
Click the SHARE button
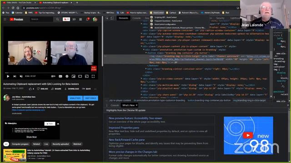click(56, 89)
